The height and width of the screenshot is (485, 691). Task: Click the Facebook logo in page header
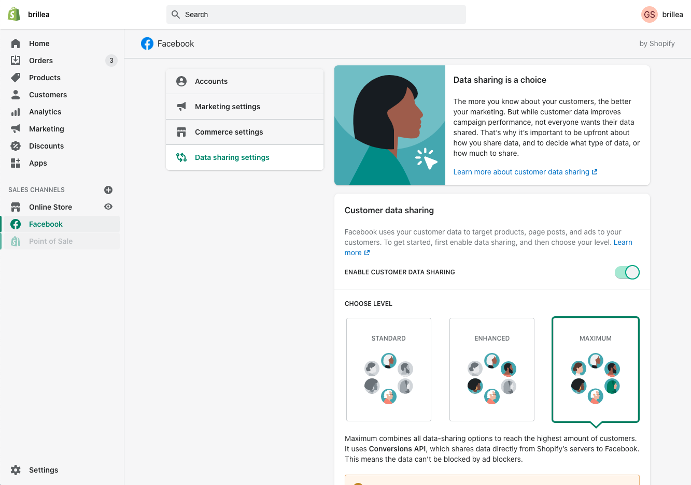[147, 43]
